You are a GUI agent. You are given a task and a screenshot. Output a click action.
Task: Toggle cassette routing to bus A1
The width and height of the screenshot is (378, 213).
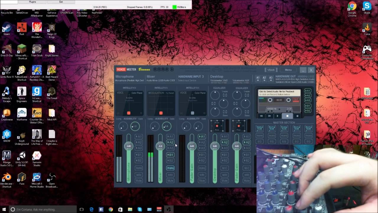pos(308,91)
